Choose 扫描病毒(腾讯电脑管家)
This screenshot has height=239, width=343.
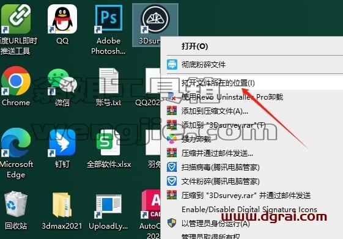[x=251, y=167]
